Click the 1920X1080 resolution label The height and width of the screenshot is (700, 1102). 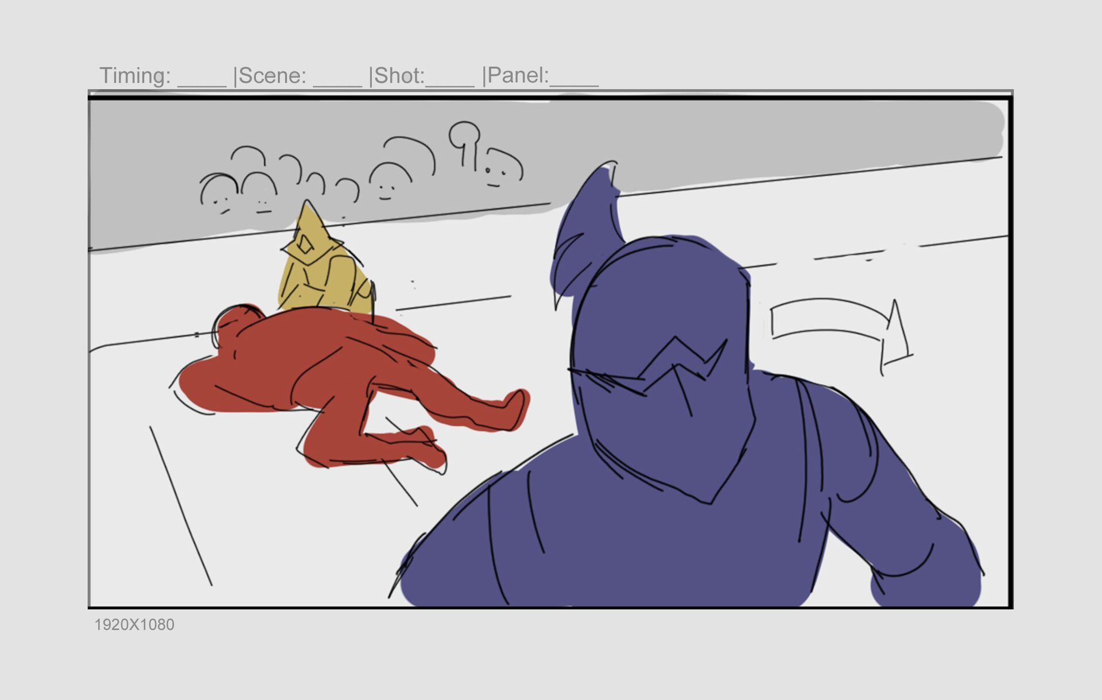pos(134,625)
